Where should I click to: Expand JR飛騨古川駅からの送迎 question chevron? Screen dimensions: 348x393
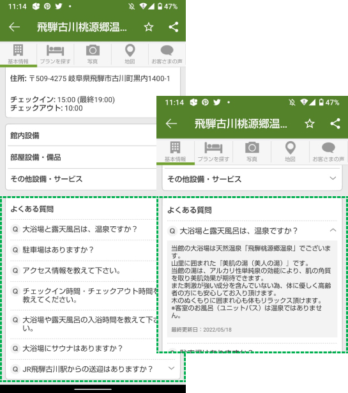tap(172, 368)
